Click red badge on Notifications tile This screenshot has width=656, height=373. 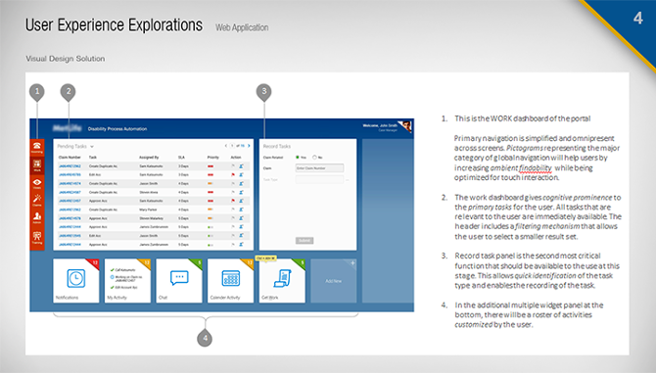[95, 262]
